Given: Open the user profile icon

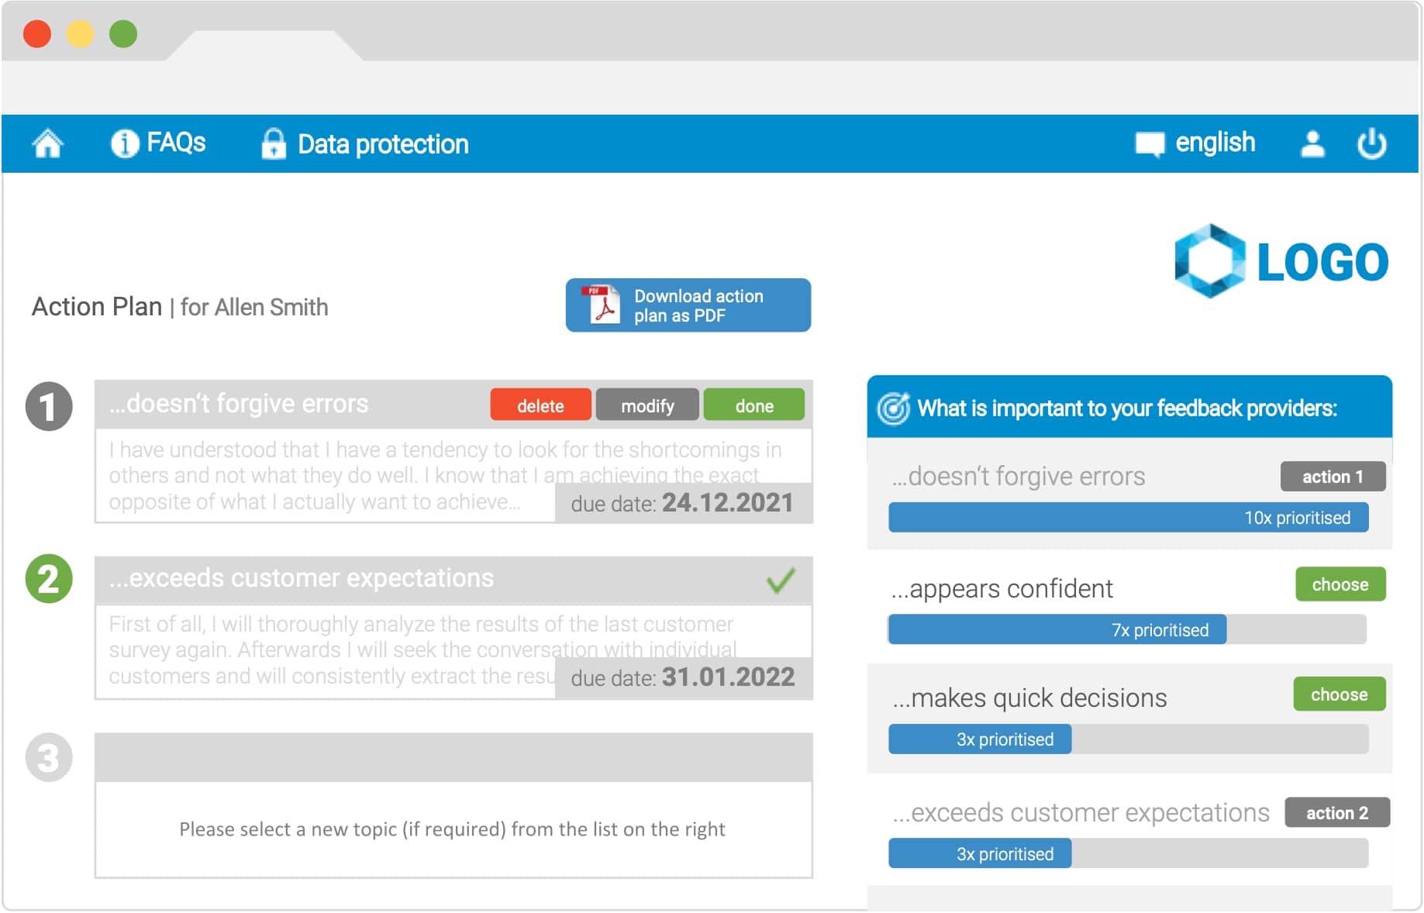Looking at the screenshot, I should coord(1312,143).
